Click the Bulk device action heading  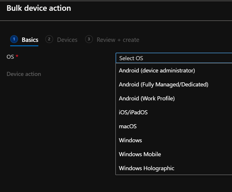39,8
